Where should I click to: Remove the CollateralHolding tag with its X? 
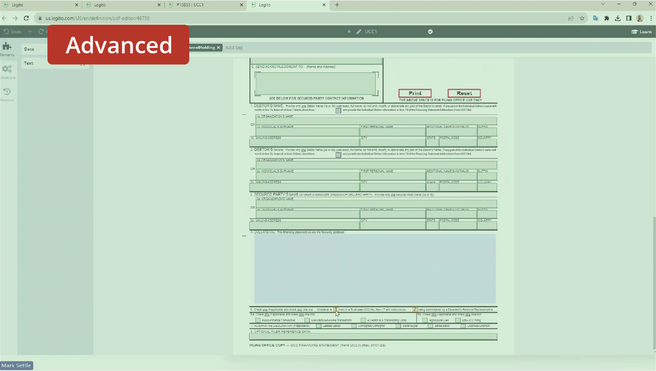click(219, 47)
